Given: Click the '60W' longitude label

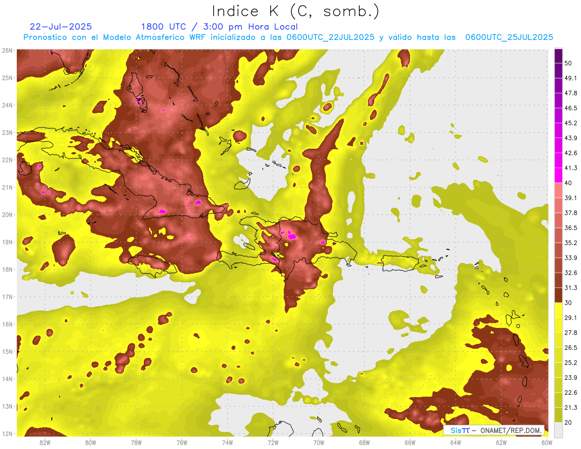Looking at the screenshot, I should coord(547,442).
